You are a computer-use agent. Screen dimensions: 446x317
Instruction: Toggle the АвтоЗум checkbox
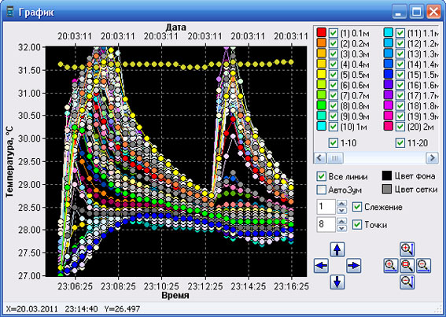click(x=321, y=190)
